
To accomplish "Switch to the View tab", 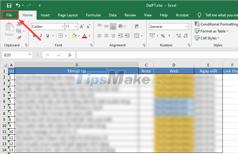I will [x=148, y=15].
